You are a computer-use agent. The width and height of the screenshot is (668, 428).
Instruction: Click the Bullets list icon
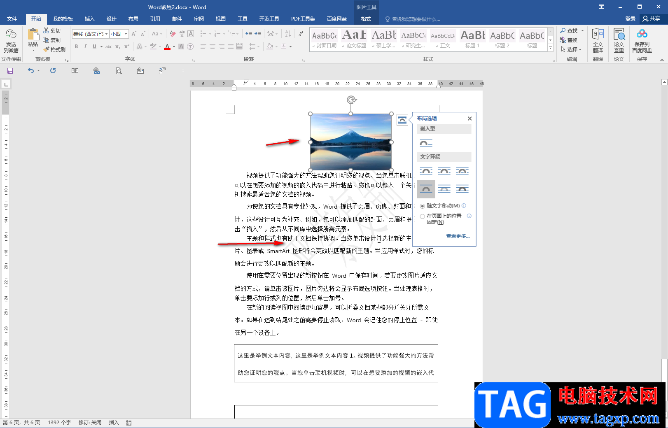tap(203, 34)
